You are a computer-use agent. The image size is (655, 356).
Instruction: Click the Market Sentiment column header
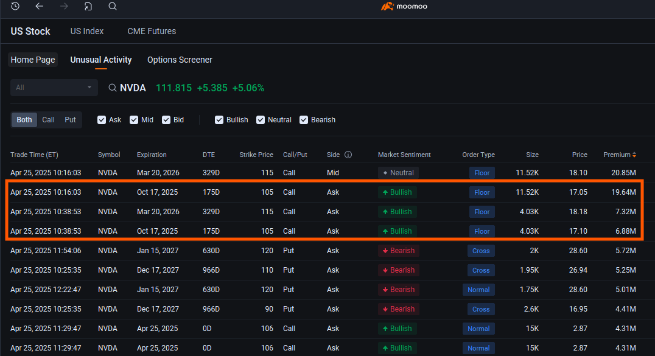tap(404, 155)
